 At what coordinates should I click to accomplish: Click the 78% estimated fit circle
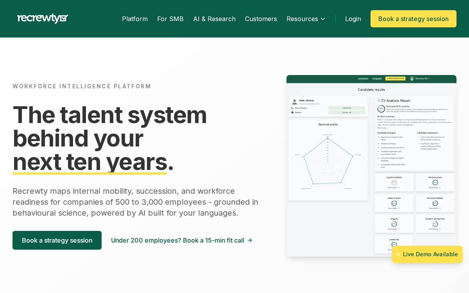coord(381,109)
